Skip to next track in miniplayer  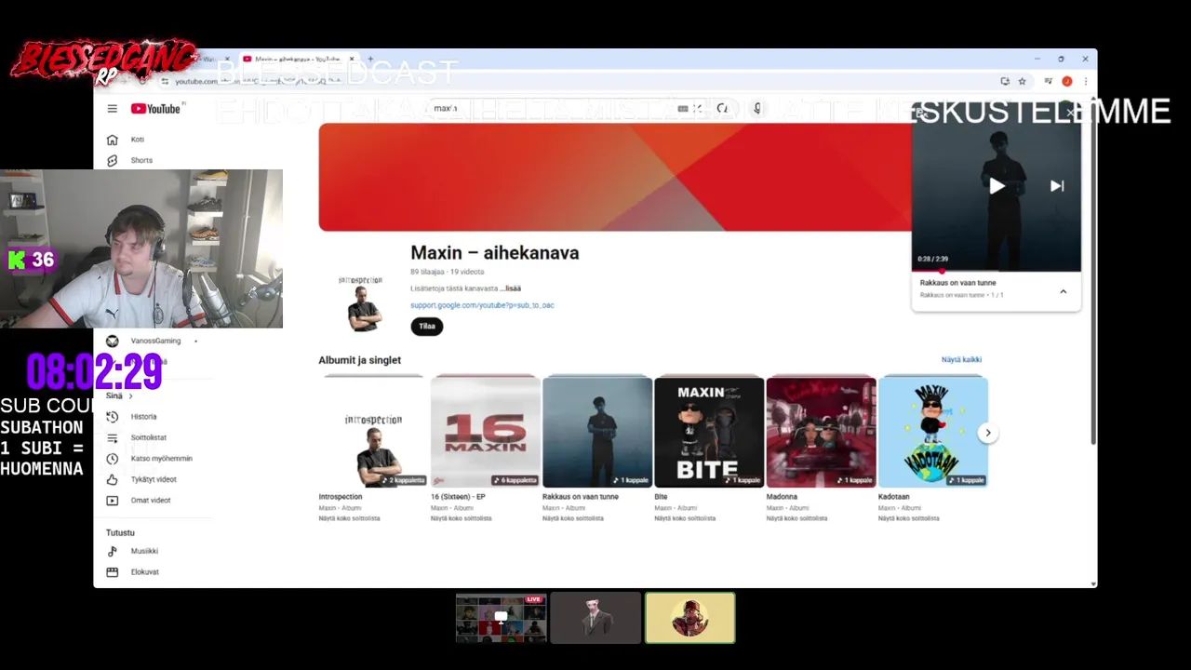(x=1057, y=186)
